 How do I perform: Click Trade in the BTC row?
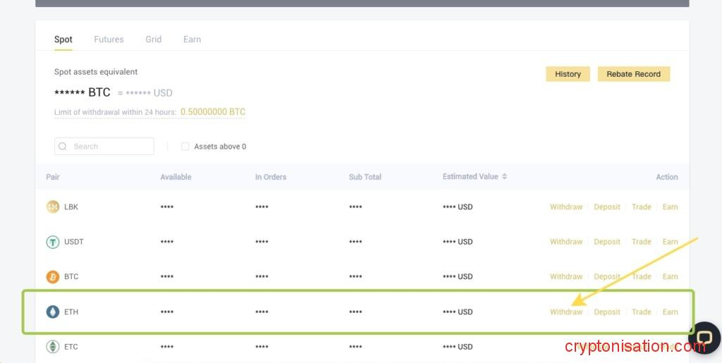(x=641, y=276)
